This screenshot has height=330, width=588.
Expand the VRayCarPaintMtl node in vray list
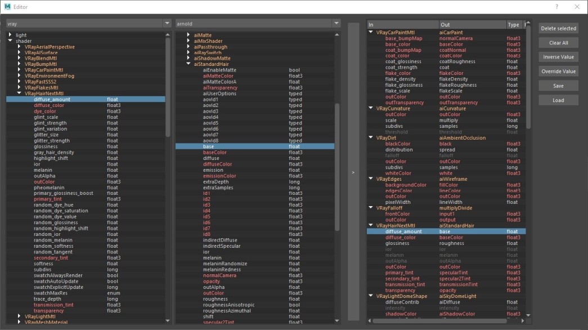[x=19, y=70]
